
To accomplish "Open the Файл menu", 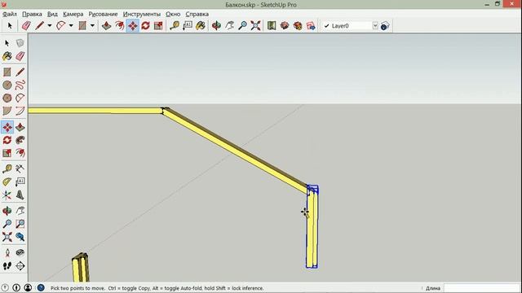I will 10,15.
